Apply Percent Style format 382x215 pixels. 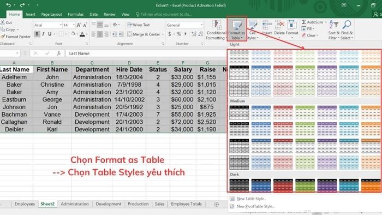(179, 34)
